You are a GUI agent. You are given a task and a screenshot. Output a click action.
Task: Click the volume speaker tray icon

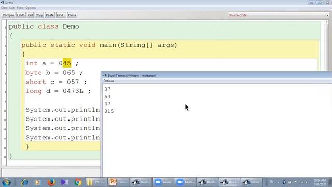click(x=307, y=182)
